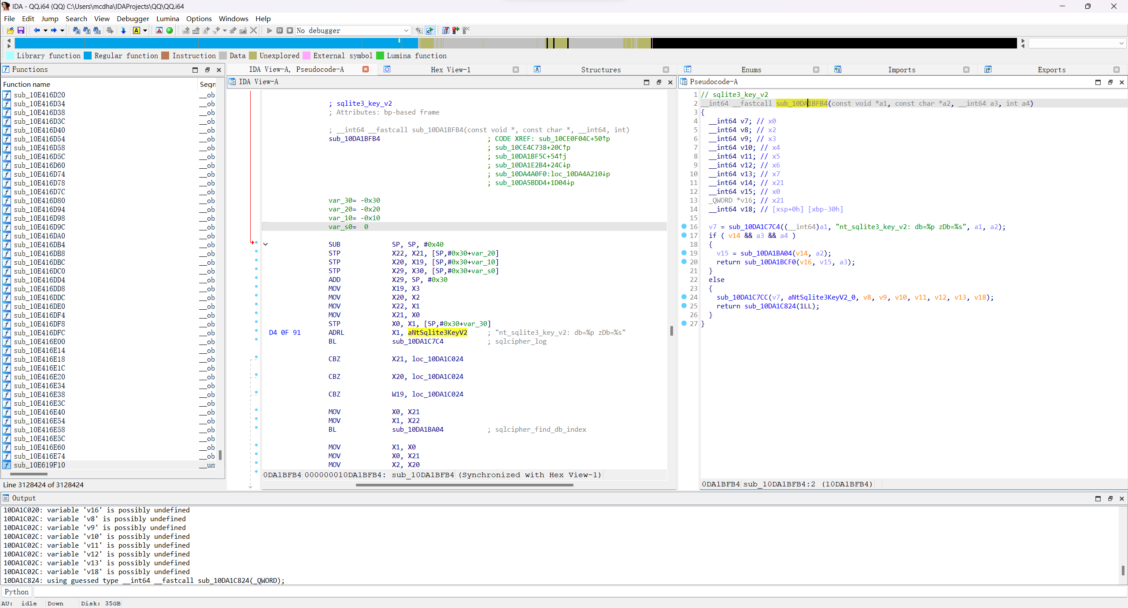Screen dimensions: 1128x608
Task: Collapse the disassembly block with the chevron arrow
Action: click(265, 244)
